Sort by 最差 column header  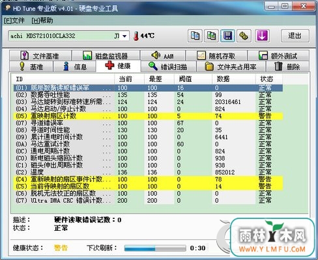click(x=159, y=79)
